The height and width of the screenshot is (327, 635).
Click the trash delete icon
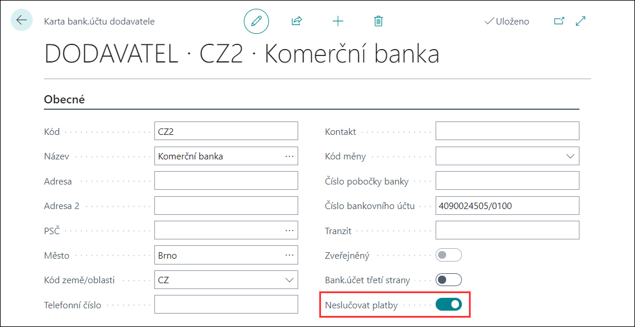[378, 21]
